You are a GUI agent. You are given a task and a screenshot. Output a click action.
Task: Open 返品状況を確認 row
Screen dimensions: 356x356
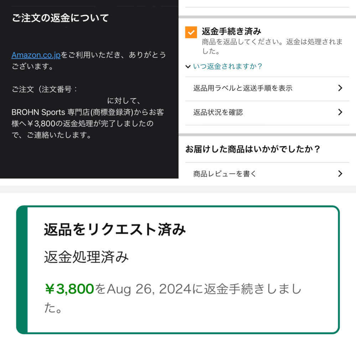(x=267, y=112)
